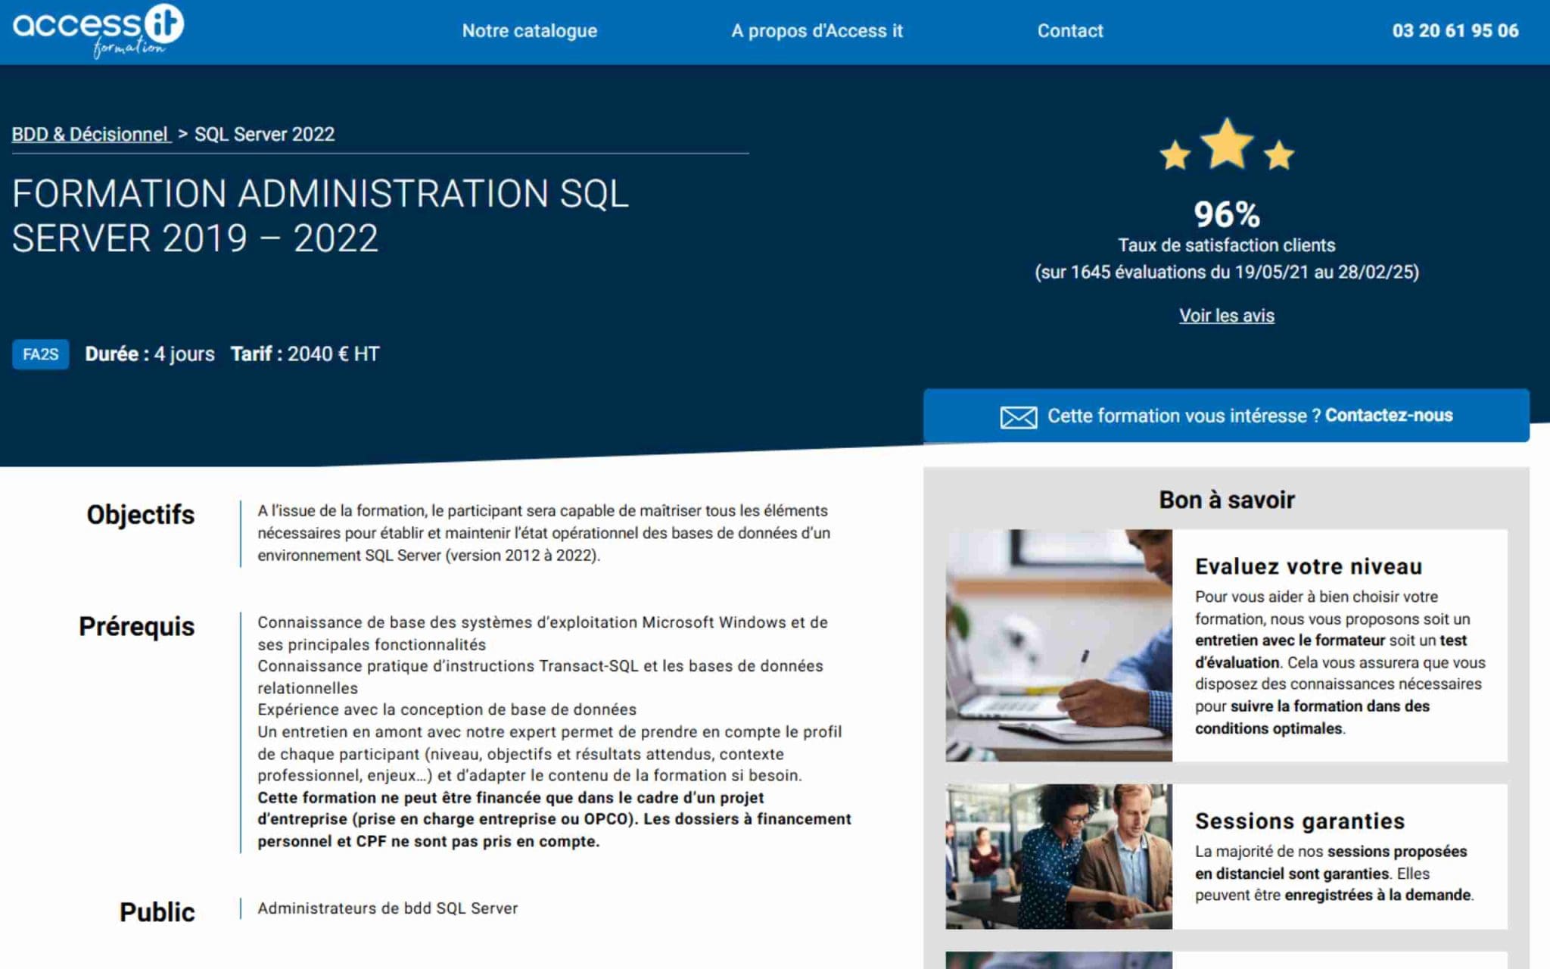Click the Sessions garanties heading
Image resolution: width=1550 pixels, height=969 pixels.
tap(1299, 821)
